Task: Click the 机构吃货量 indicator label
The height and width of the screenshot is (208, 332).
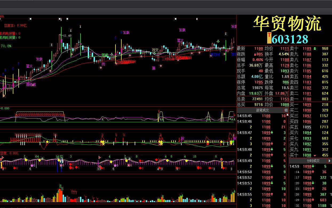Action: point(10,33)
